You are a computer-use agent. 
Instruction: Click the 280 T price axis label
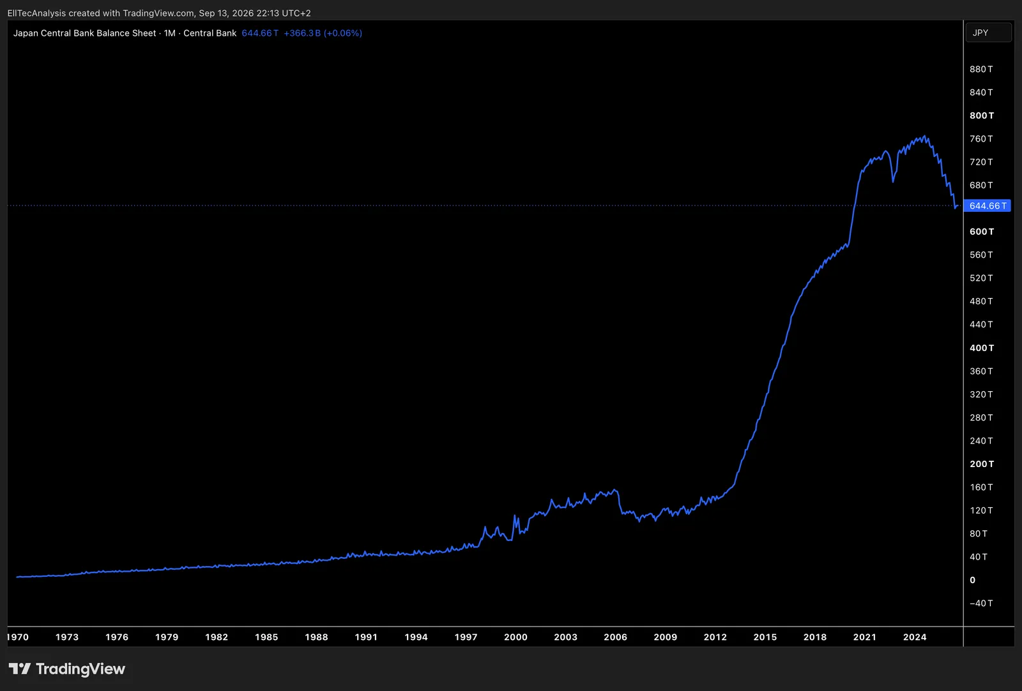pos(981,417)
